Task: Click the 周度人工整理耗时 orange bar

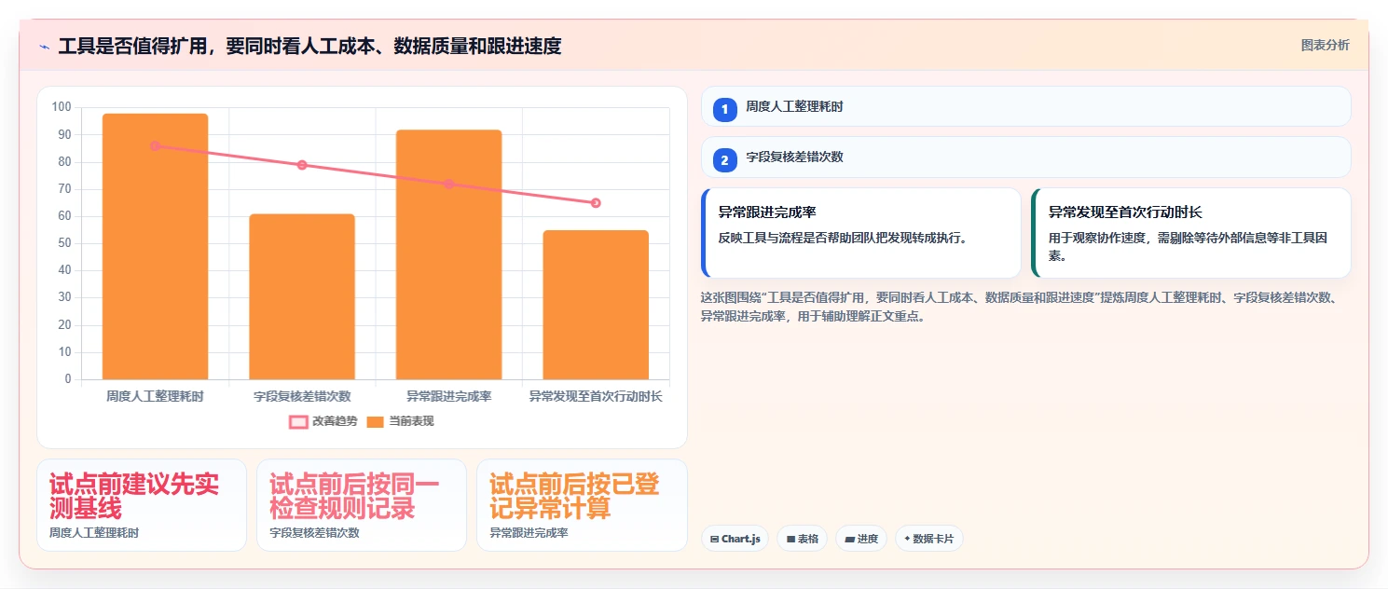Action: [155, 246]
